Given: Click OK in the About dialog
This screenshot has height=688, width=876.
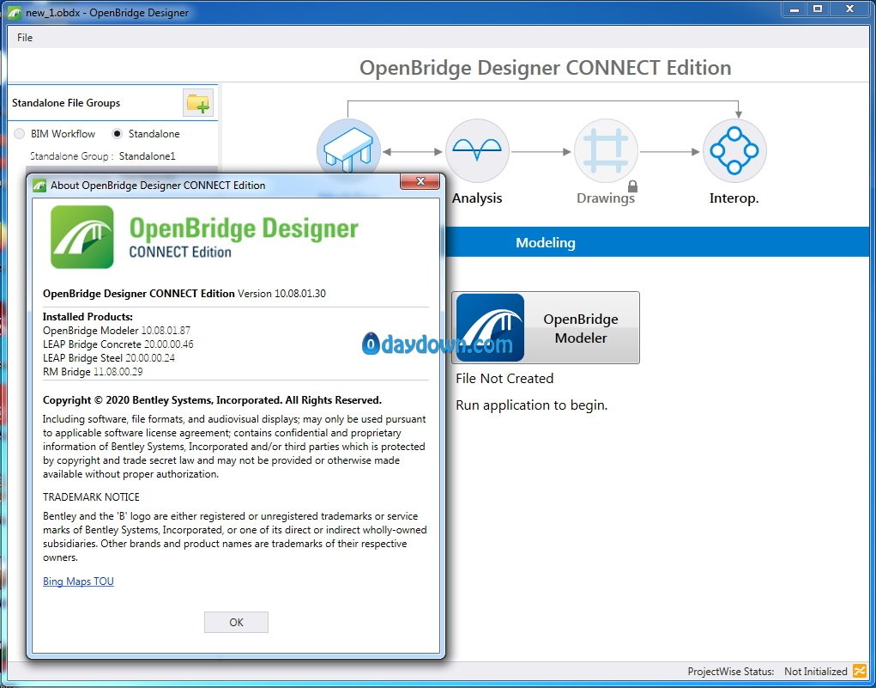Looking at the screenshot, I should point(236,622).
